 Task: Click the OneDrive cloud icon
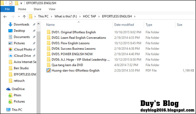(8, 89)
